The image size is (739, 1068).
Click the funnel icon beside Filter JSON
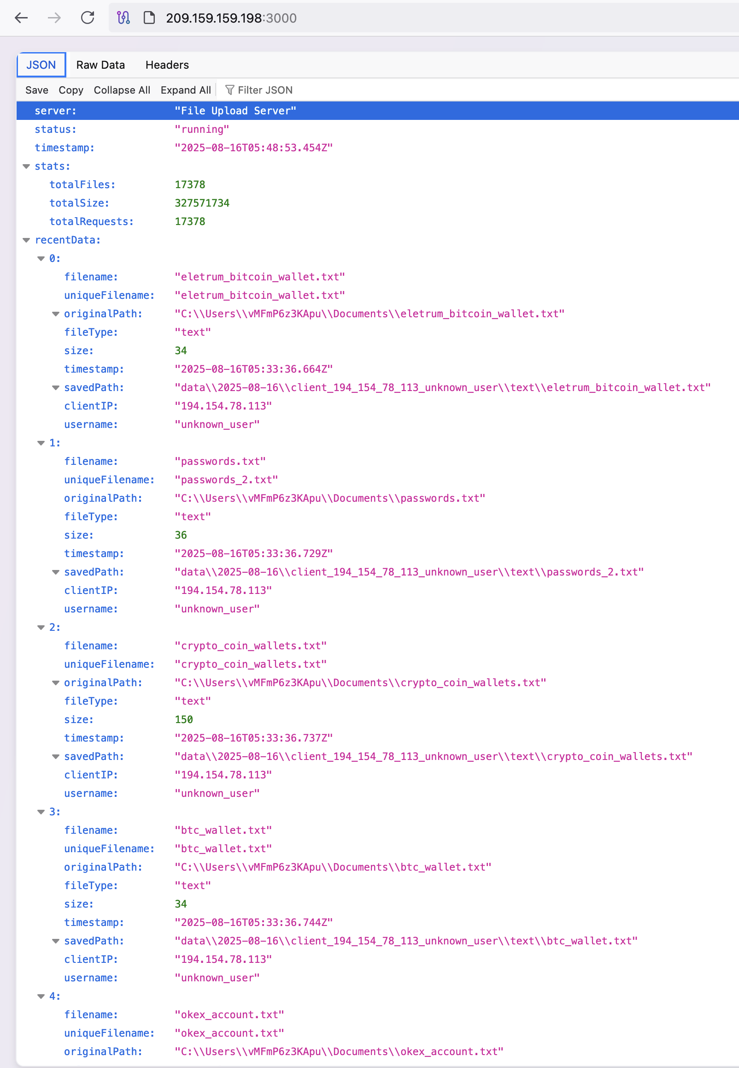tap(229, 90)
